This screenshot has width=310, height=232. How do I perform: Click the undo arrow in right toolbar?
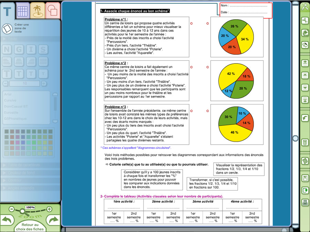coord(304,118)
